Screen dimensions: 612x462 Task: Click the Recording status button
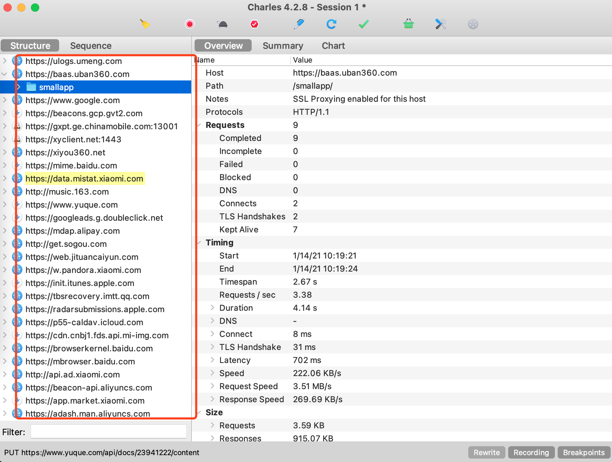531,452
